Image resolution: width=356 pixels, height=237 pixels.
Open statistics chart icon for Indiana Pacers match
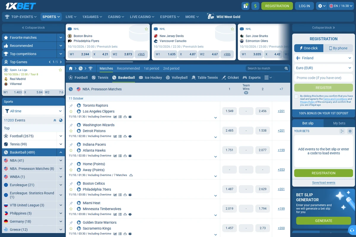pyautogui.click(x=115, y=156)
